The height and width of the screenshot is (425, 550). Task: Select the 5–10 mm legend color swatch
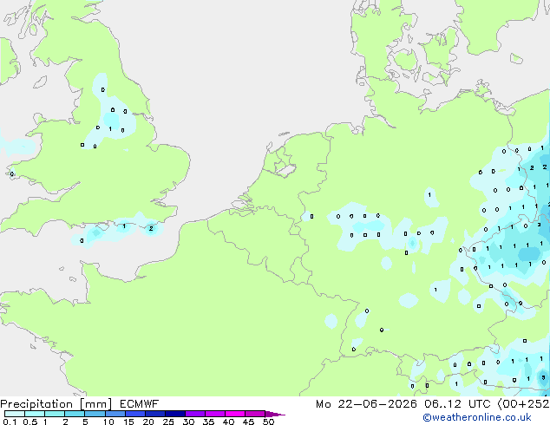(95, 414)
